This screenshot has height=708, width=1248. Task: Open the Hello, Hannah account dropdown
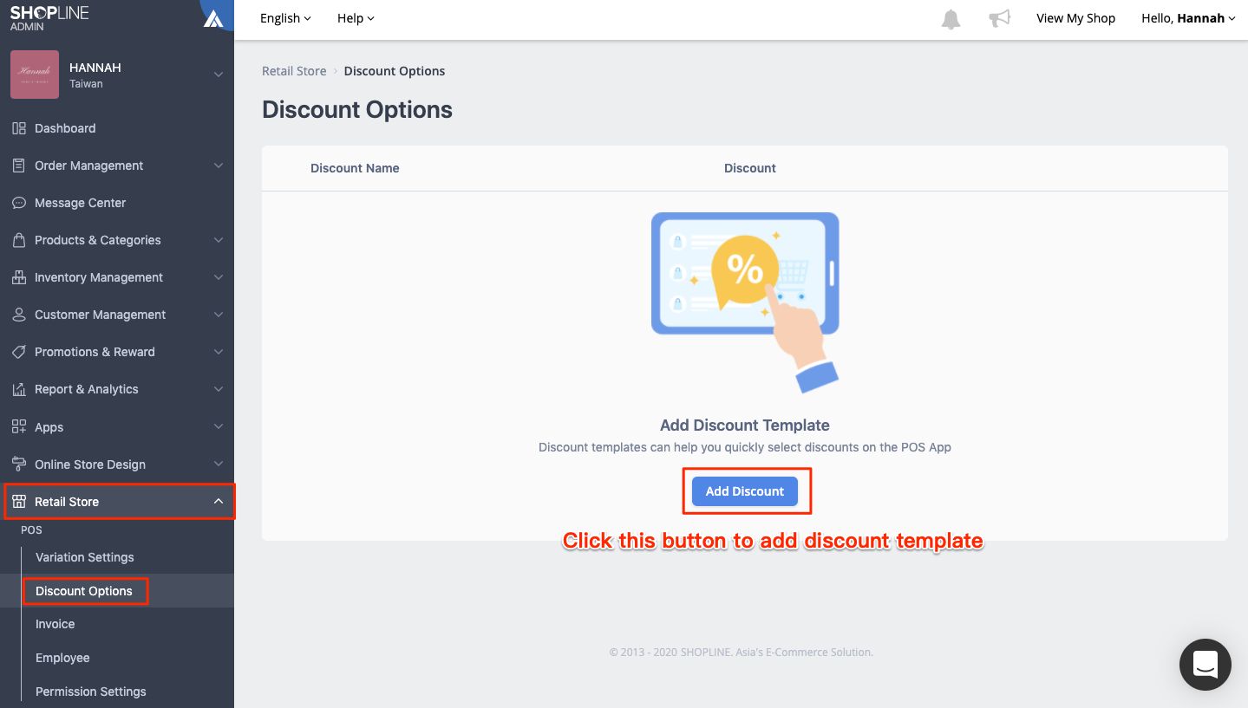pyautogui.click(x=1188, y=18)
